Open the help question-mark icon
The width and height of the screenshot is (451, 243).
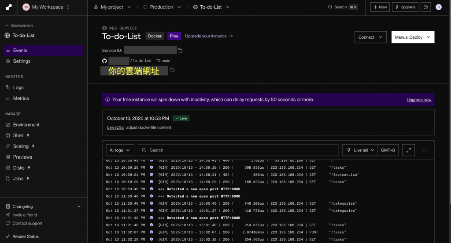pyautogui.click(x=426, y=7)
